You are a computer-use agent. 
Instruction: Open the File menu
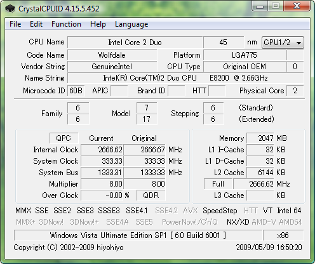(x=15, y=24)
